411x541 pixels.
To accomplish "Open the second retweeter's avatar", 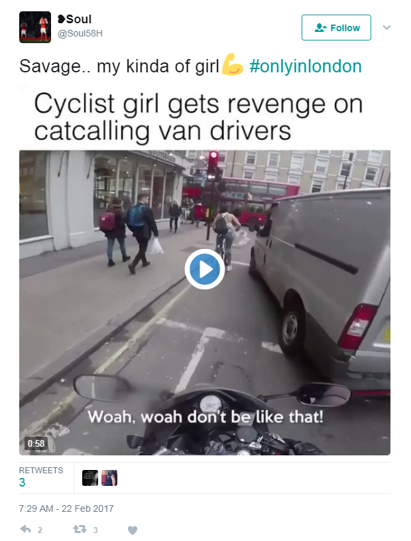I will click(x=109, y=478).
